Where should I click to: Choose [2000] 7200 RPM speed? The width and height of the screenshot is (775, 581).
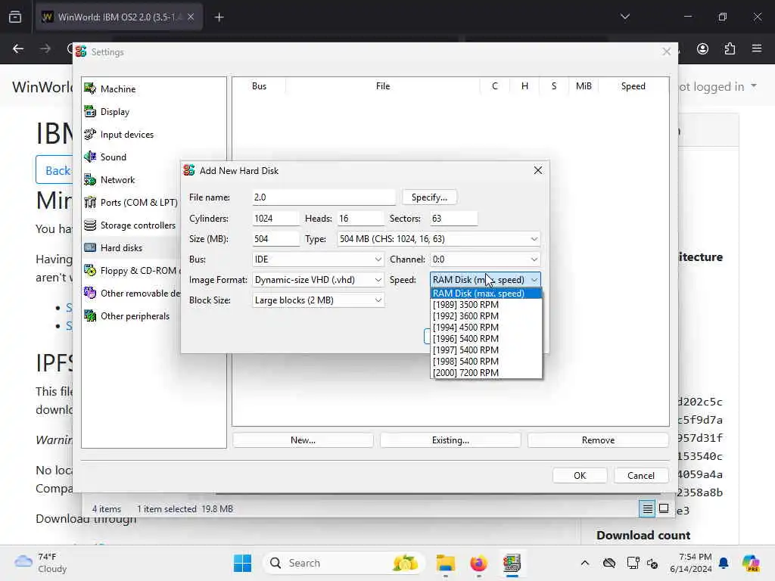tap(486, 373)
